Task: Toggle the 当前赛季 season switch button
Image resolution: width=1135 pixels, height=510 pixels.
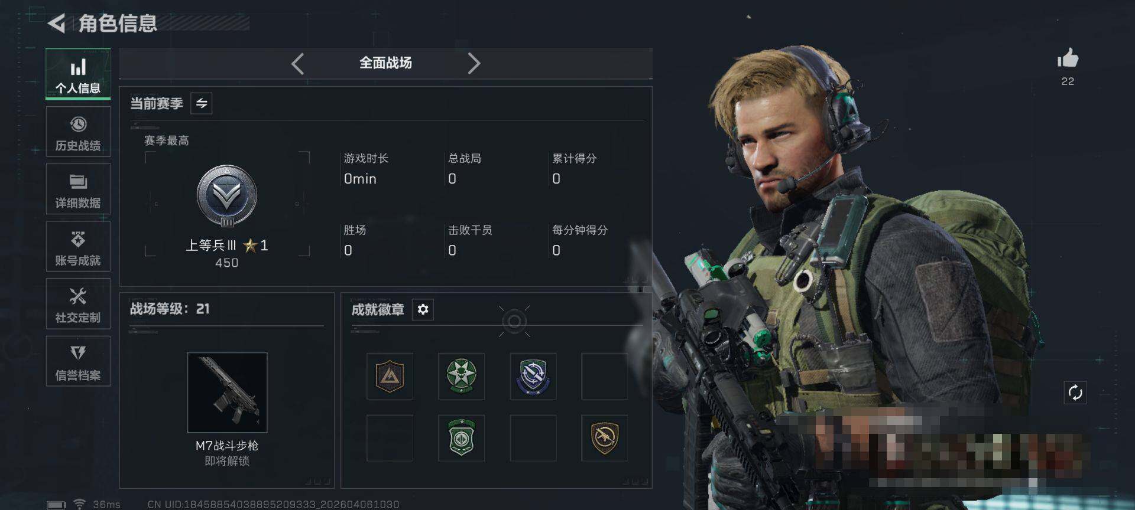Action: [202, 103]
